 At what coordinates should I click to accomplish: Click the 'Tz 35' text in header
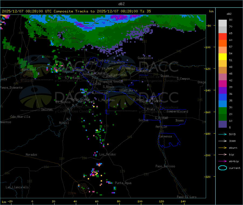click(145, 11)
